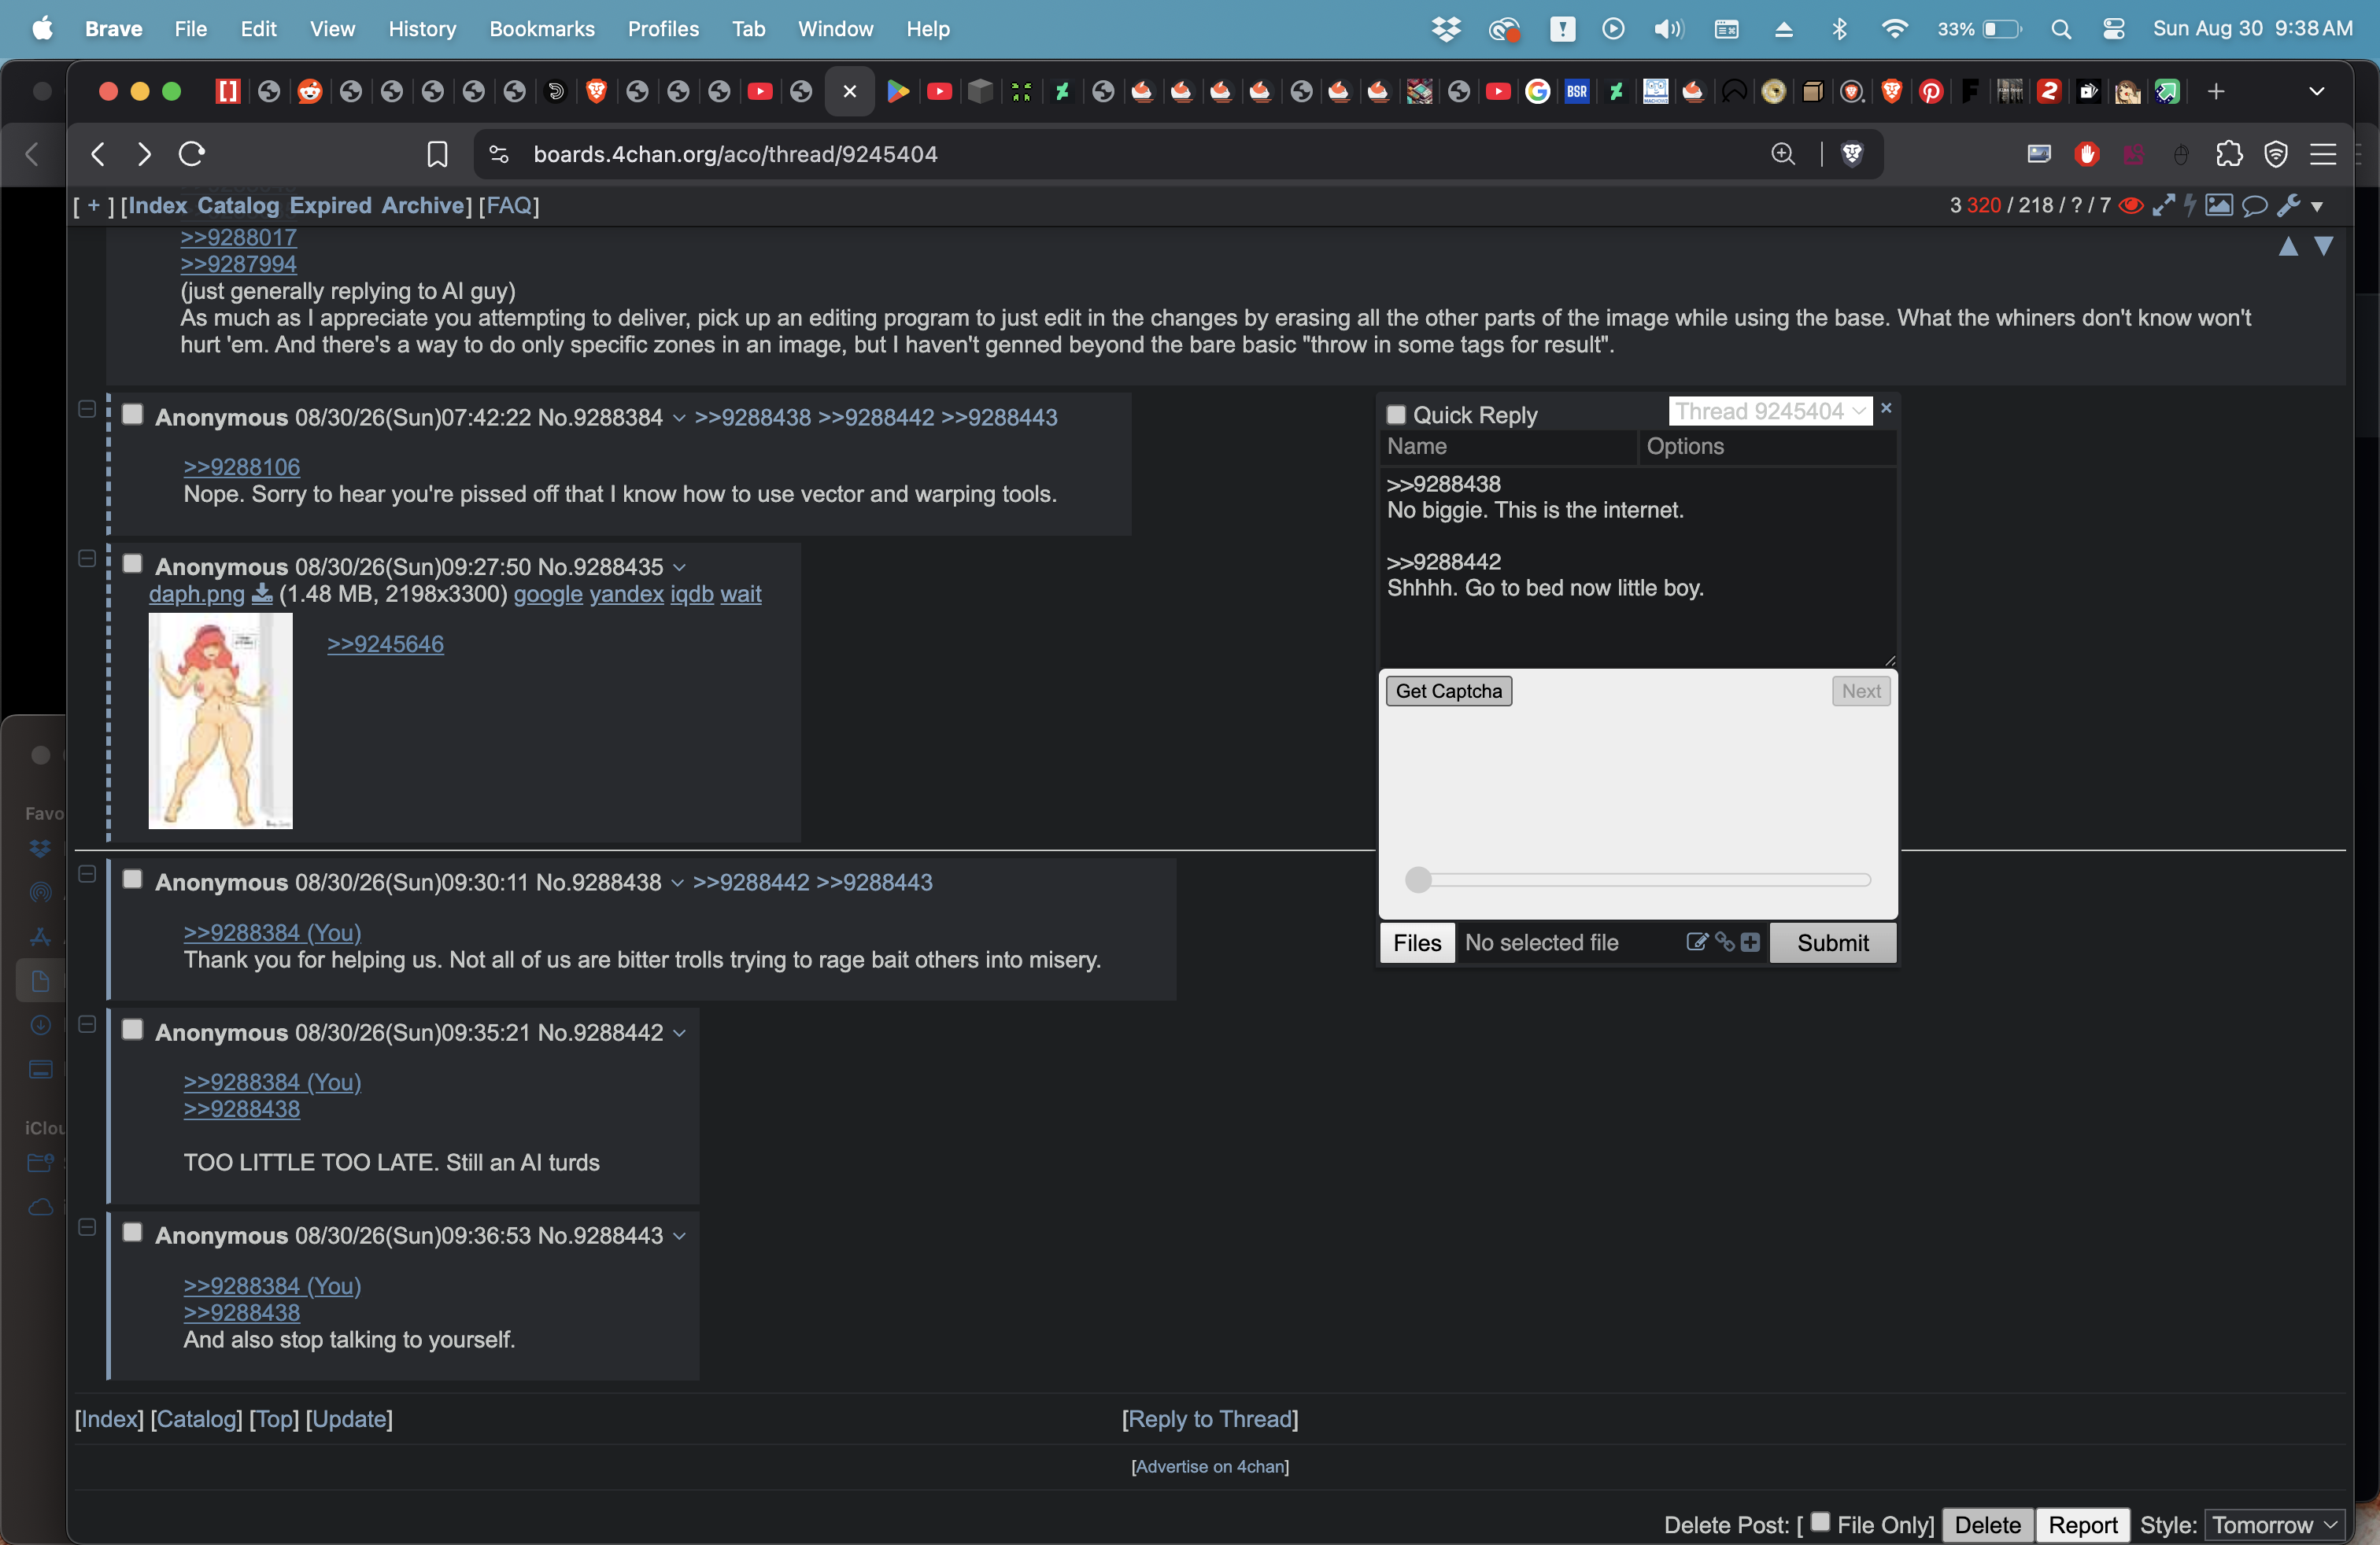Open the Profiles menu
The height and width of the screenshot is (1545, 2380).
click(x=663, y=29)
